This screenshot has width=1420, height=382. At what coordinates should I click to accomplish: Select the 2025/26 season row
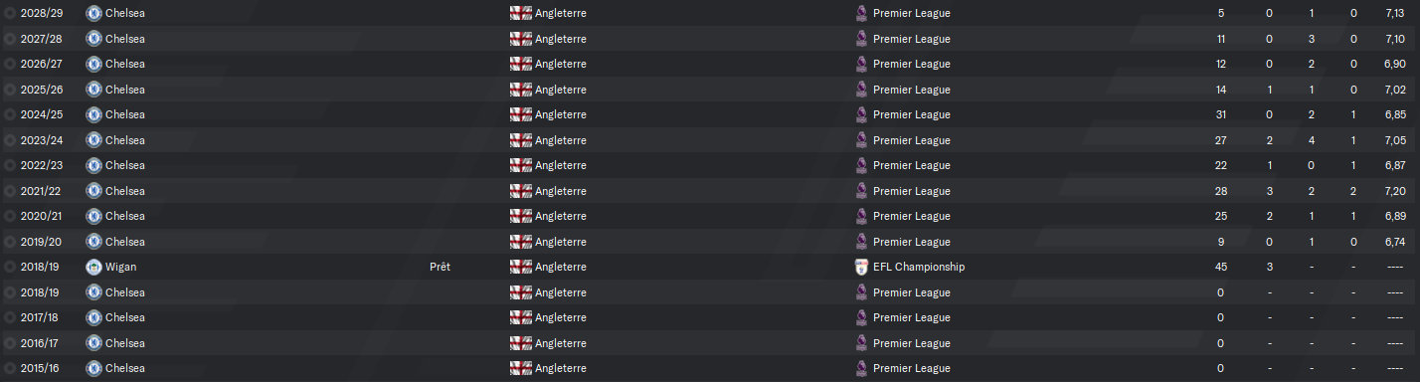(710, 90)
